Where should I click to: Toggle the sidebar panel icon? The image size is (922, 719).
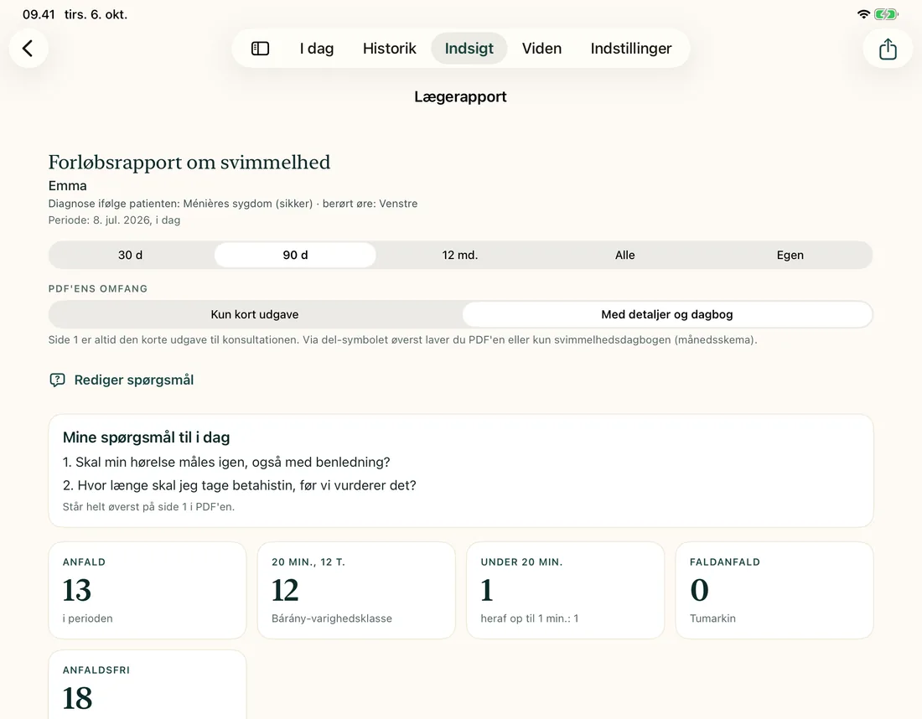(260, 49)
